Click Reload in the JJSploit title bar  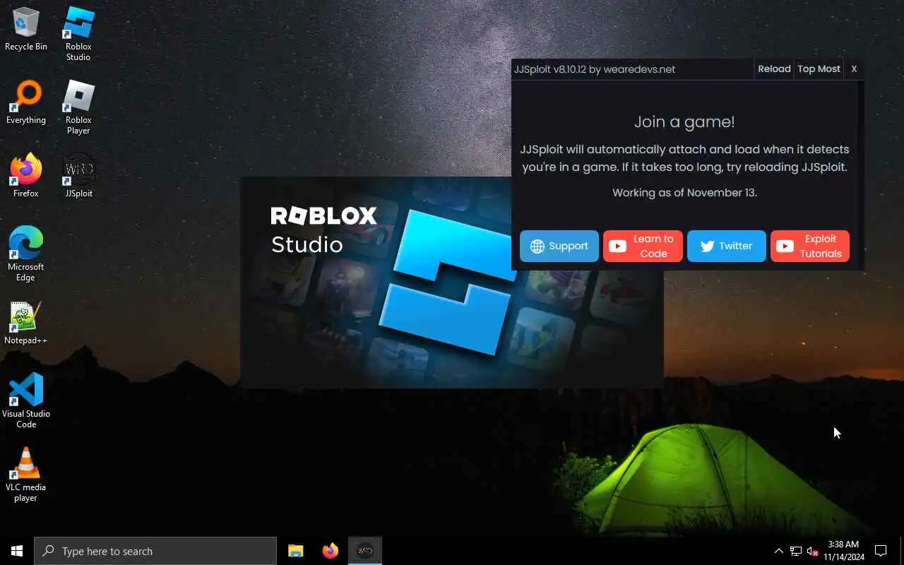pos(774,69)
